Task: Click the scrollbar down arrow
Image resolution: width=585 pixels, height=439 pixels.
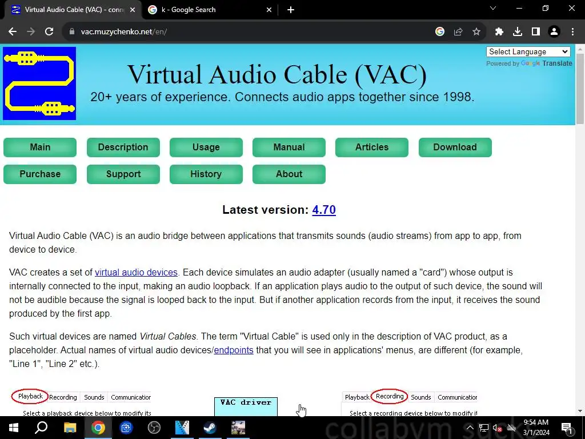Action: (580, 412)
